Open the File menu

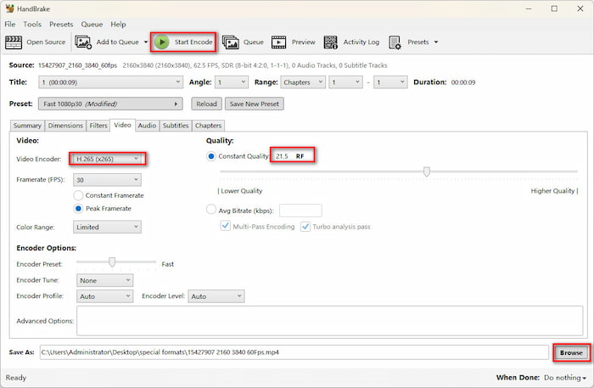[x=10, y=25]
